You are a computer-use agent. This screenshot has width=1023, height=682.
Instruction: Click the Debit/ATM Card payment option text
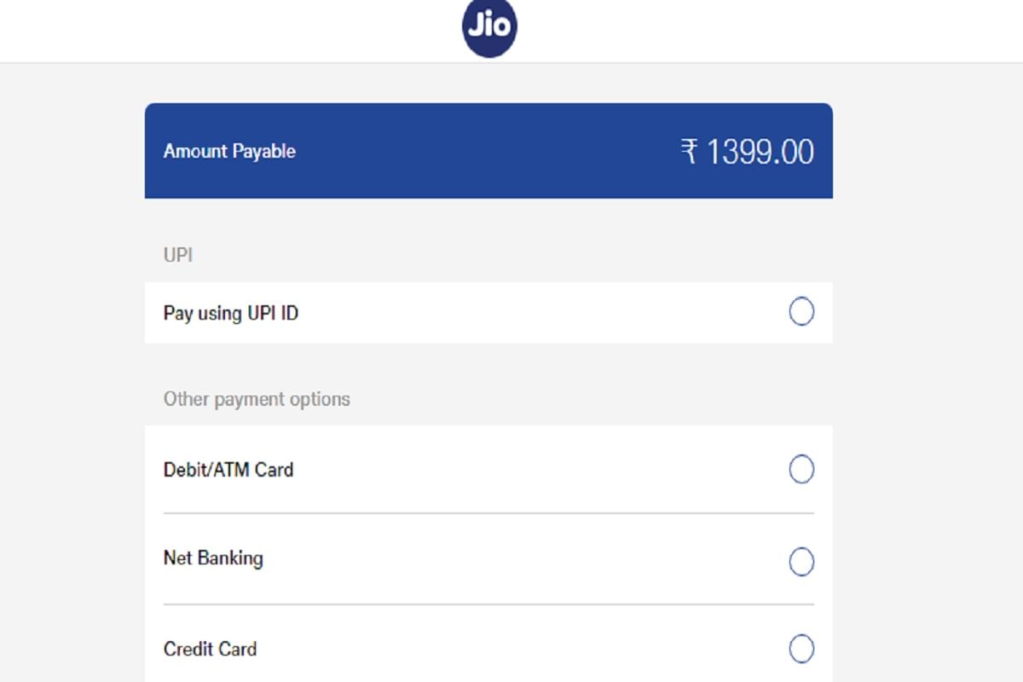coord(228,469)
